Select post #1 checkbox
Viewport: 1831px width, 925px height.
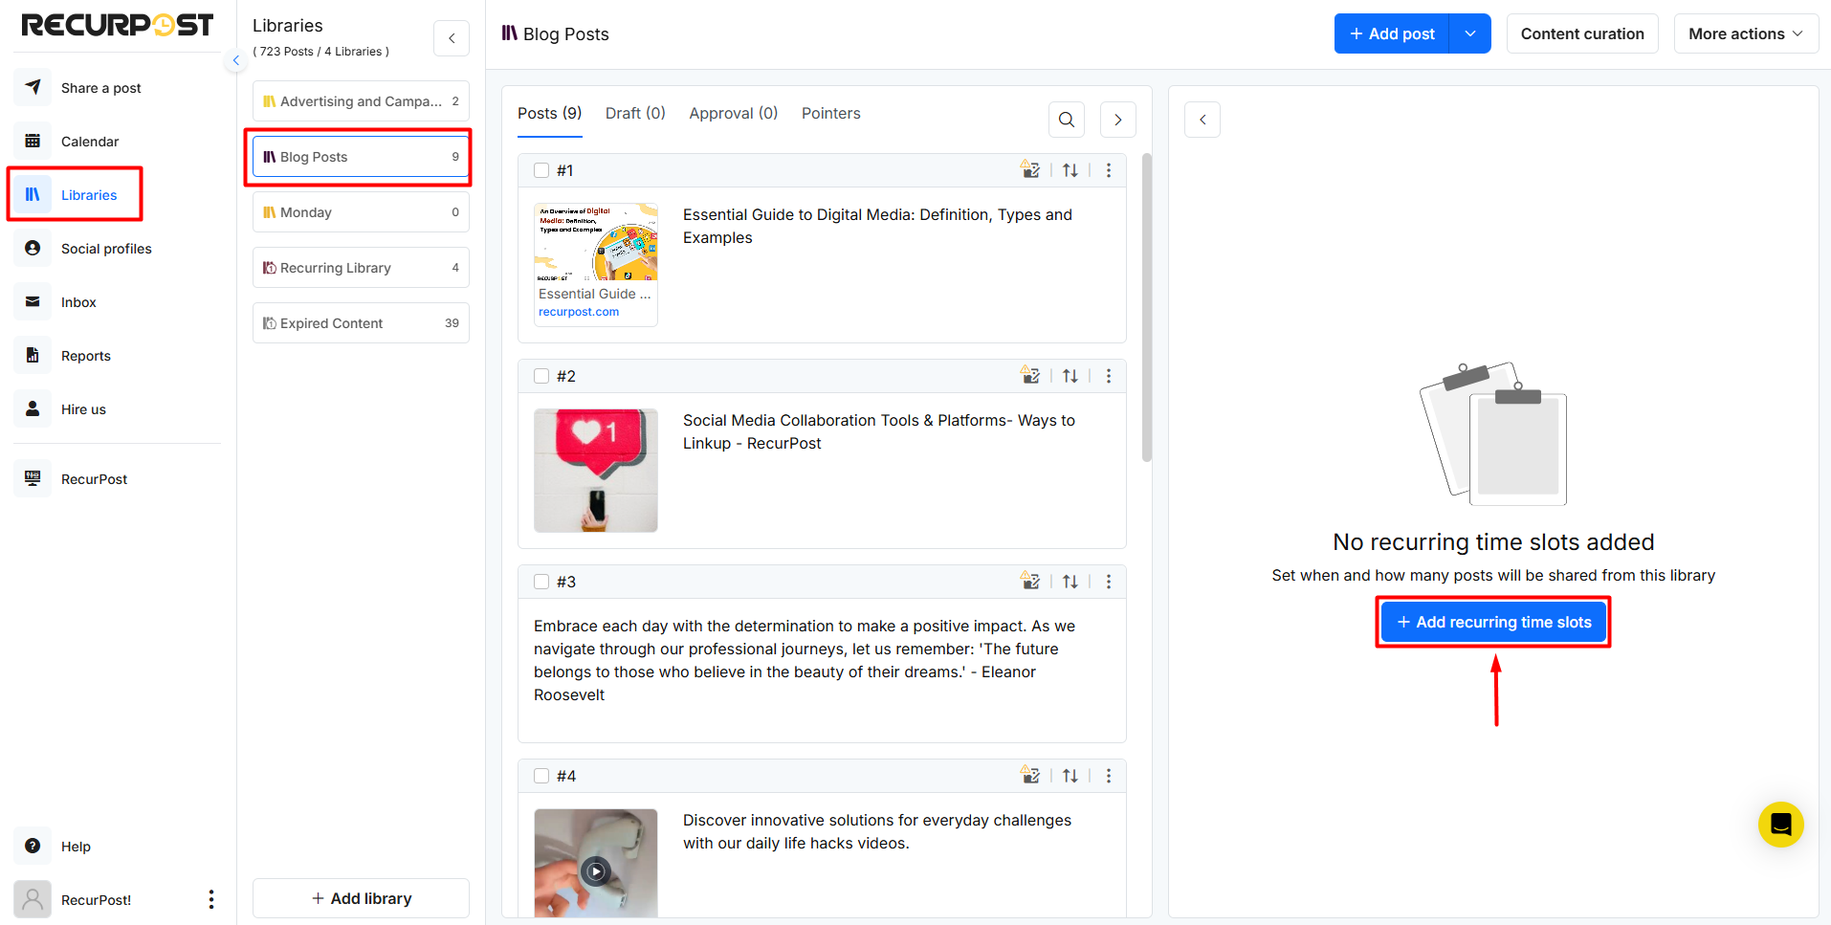[541, 170]
